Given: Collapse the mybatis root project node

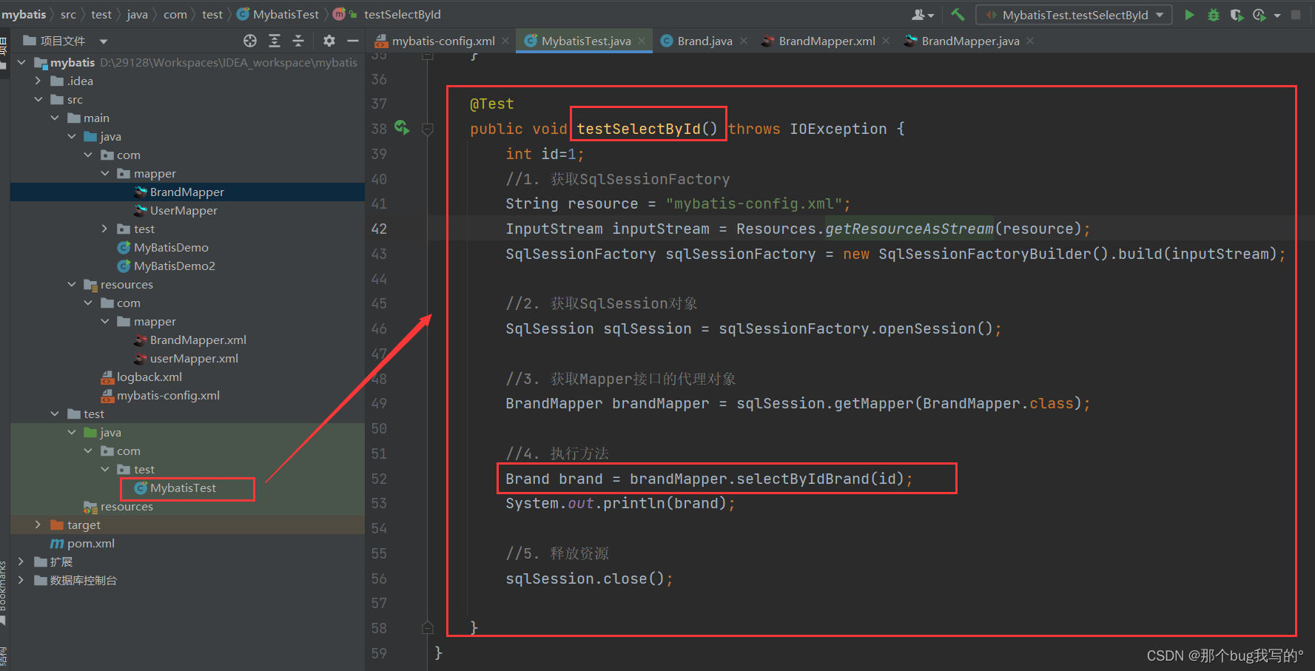Looking at the screenshot, I should 21,62.
